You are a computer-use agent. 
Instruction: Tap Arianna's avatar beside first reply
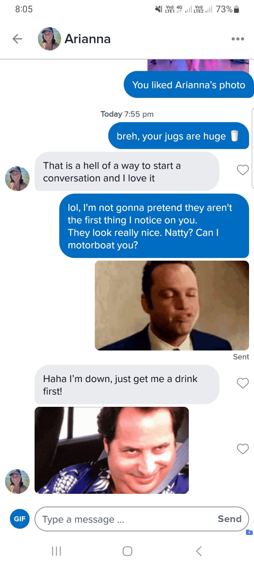17,179
